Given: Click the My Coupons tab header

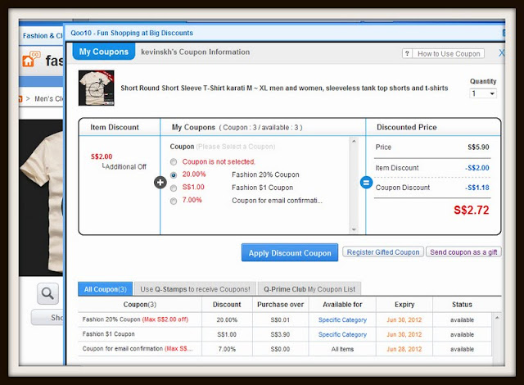Looking at the screenshot, I should click(104, 52).
